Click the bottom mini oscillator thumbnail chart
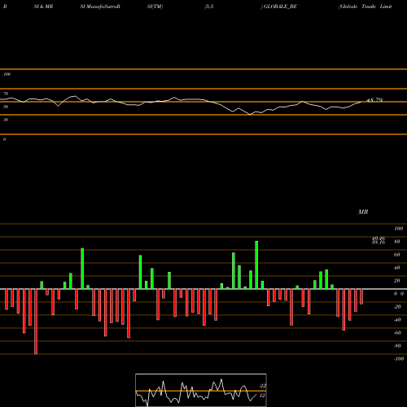Viewport: 407px width, 407px height. tap(201, 390)
